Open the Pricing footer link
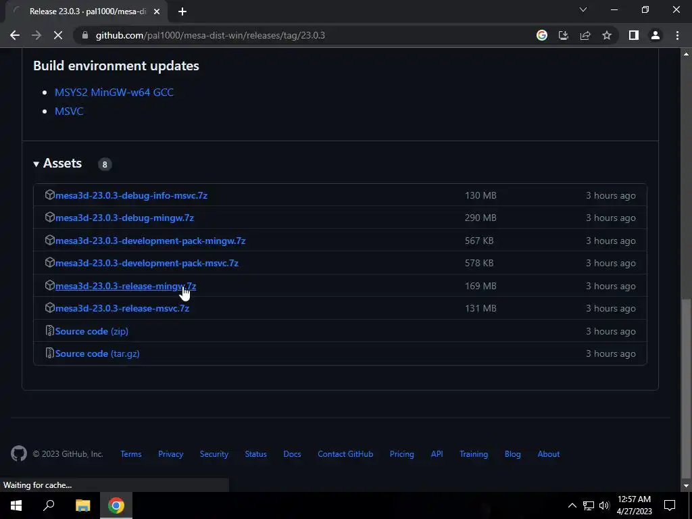692x519 pixels. pyautogui.click(x=401, y=454)
